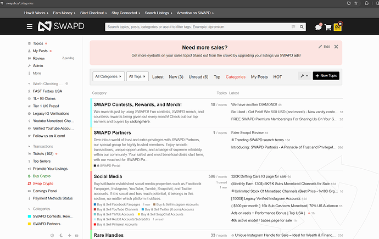Expand the Advertise on SWAPD menu
Viewport: 379px width, 239px height.
[x=196, y=13]
